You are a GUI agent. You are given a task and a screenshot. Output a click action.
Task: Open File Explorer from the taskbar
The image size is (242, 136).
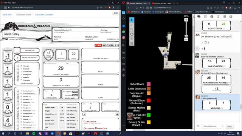click(x=28, y=133)
